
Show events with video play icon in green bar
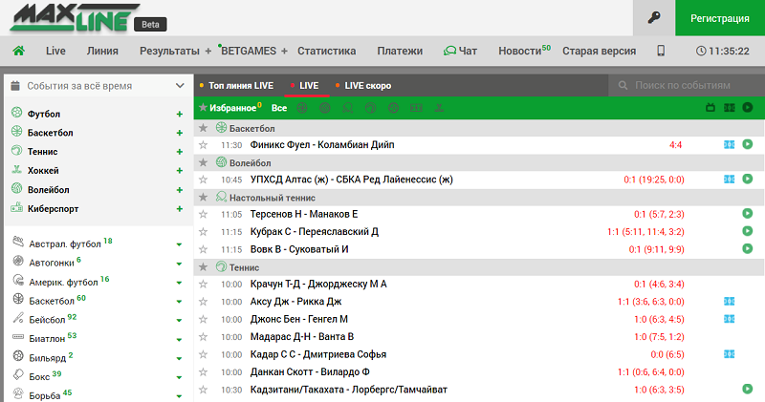point(748,107)
